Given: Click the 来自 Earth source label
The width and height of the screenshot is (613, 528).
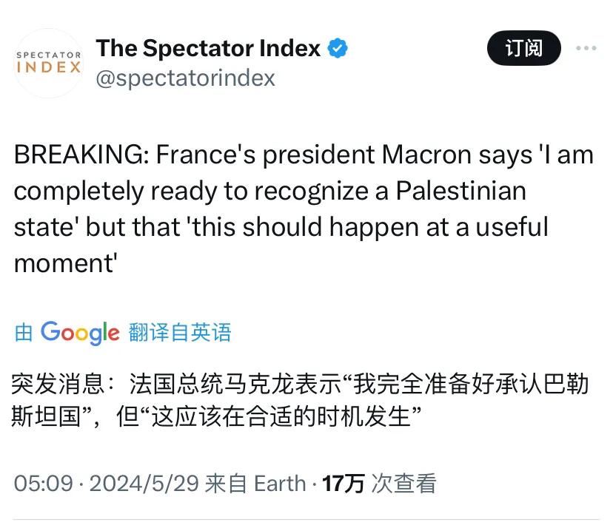Looking at the screenshot, I should 255,484.
